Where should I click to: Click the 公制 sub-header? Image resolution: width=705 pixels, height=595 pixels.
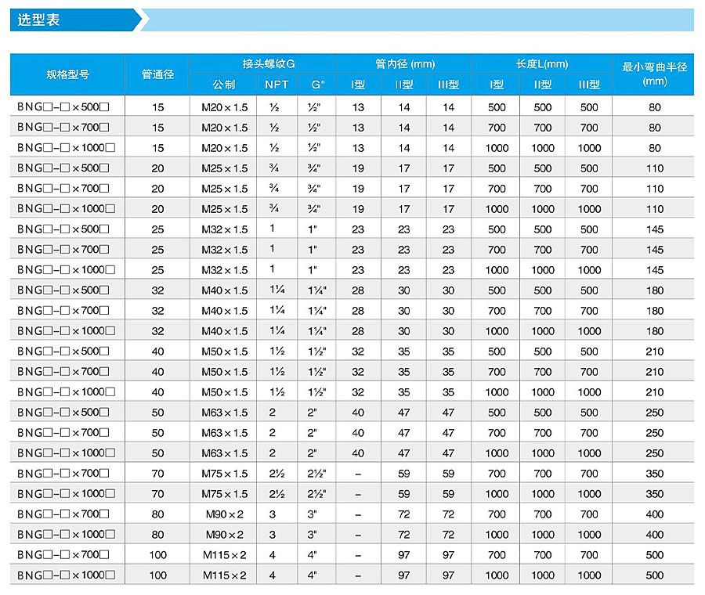point(223,85)
